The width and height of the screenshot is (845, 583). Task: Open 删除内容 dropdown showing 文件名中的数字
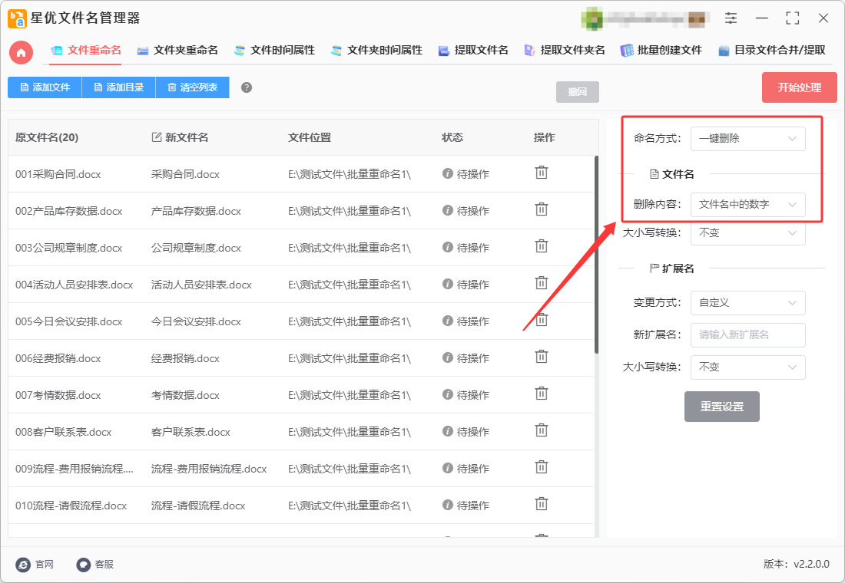(x=748, y=205)
